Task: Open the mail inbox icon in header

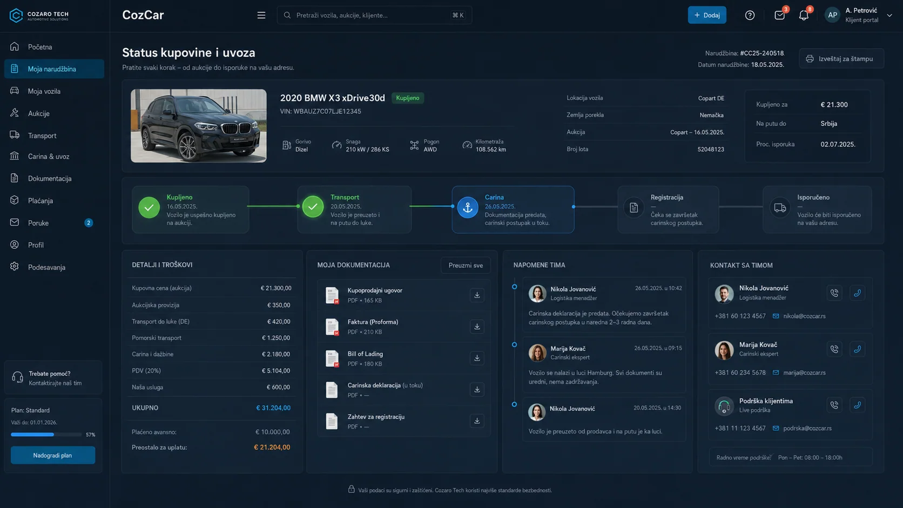Action: pos(779,15)
